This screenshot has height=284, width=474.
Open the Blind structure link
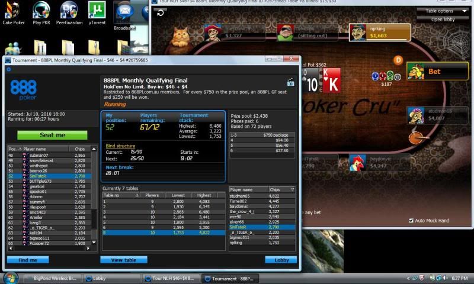point(120,146)
